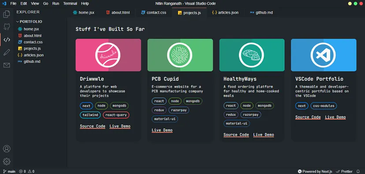Click the redux tag on HealthyWays
The height and width of the screenshot is (174, 365).
click(x=231, y=115)
